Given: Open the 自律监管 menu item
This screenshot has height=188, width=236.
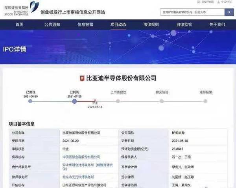Looking at the screenshot, I should tap(184, 25).
